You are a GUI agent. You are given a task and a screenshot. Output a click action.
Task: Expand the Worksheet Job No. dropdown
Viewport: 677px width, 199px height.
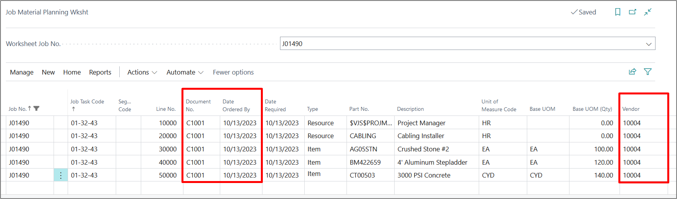click(648, 44)
